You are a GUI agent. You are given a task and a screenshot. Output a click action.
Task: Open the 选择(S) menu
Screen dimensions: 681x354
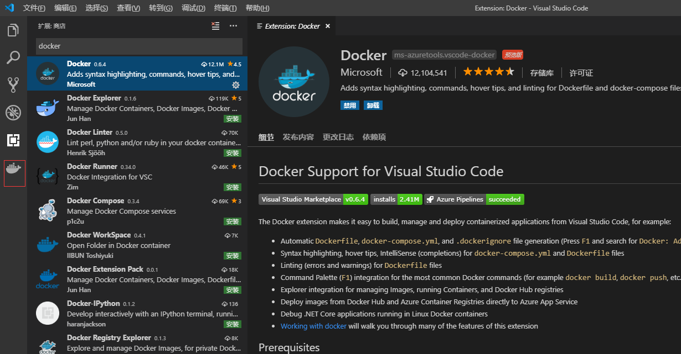click(x=97, y=8)
